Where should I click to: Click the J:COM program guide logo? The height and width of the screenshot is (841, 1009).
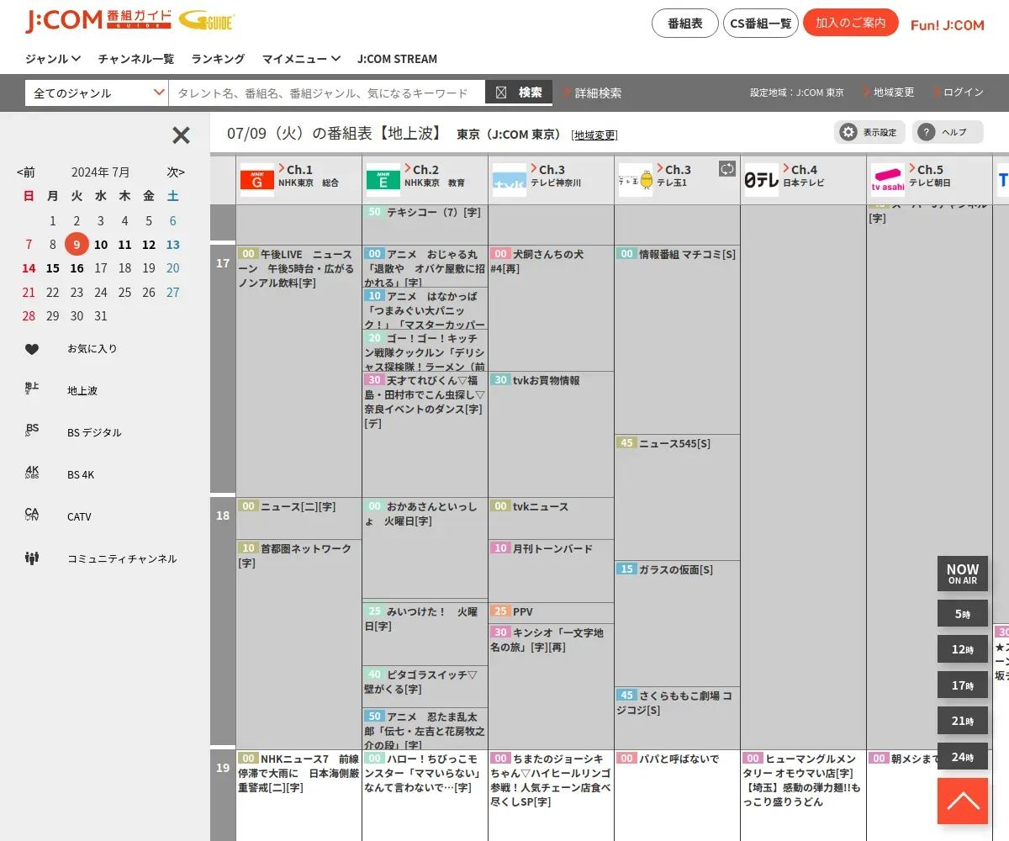click(98, 21)
